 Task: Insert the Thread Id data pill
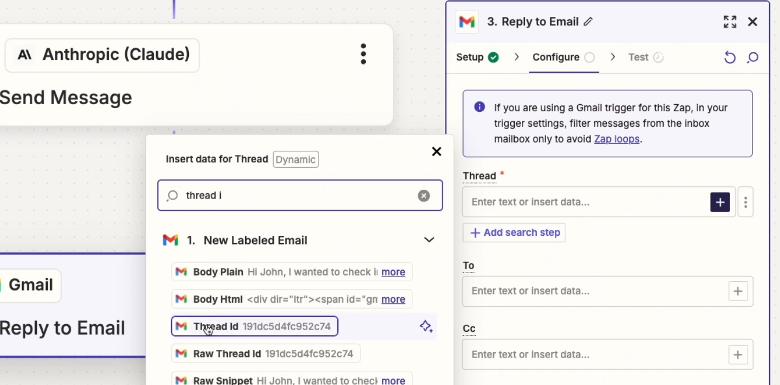(254, 326)
